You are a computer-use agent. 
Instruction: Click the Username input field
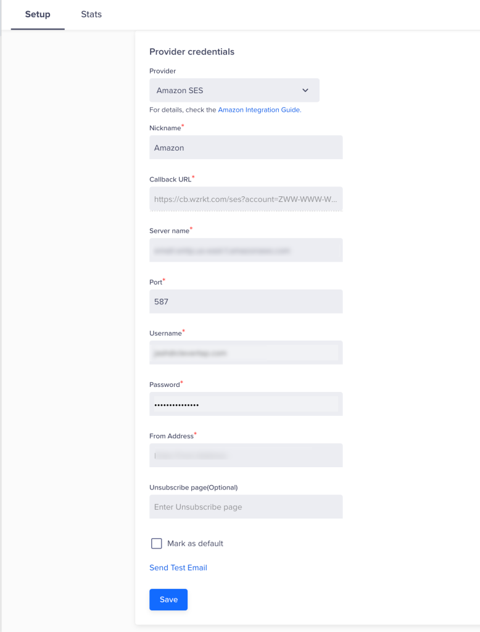click(246, 352)
